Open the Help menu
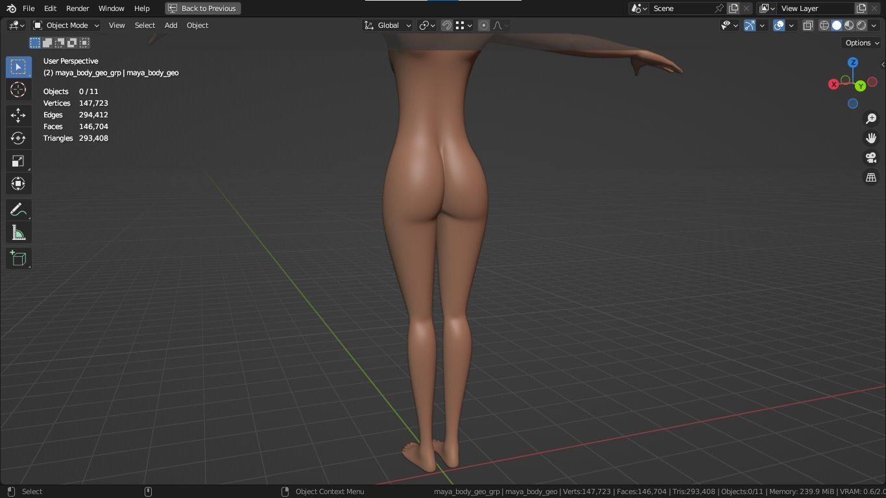This screenshot has width=886, height=498. pyautogui.click(x=141, y=8)
